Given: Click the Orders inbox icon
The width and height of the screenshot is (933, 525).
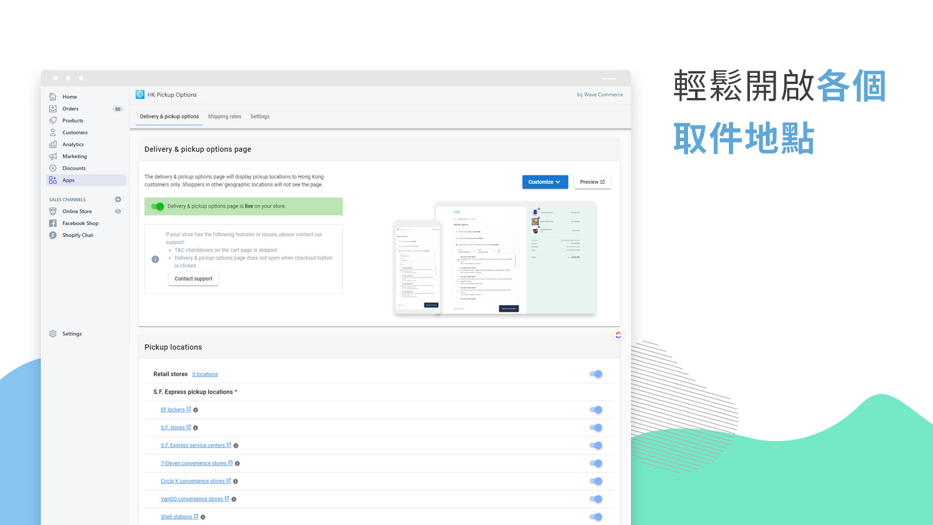Looking at the screenshot, I should (53, 108).
